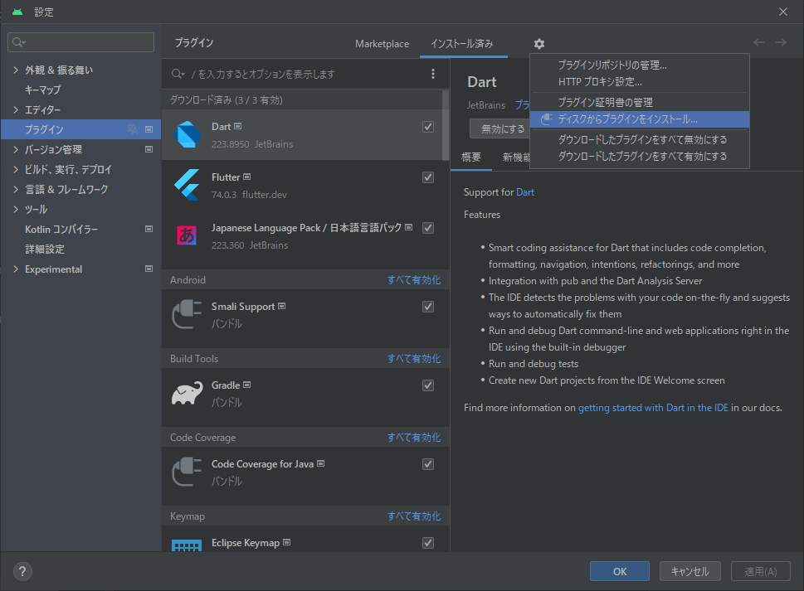
Task: Click the translate icon on プラグイン row
Action: tap(132, 129)
